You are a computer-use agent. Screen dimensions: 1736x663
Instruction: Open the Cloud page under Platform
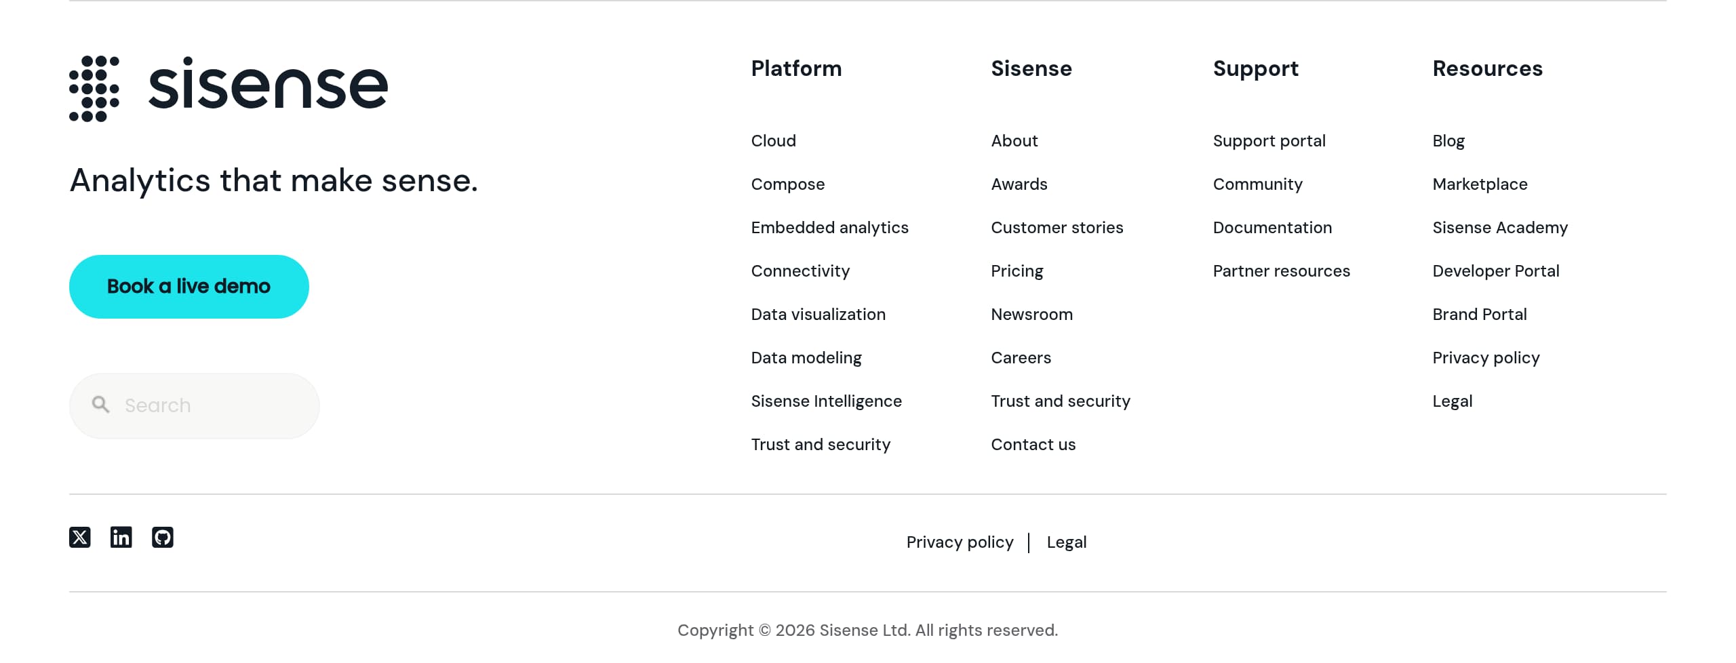(x=774, y=141)
